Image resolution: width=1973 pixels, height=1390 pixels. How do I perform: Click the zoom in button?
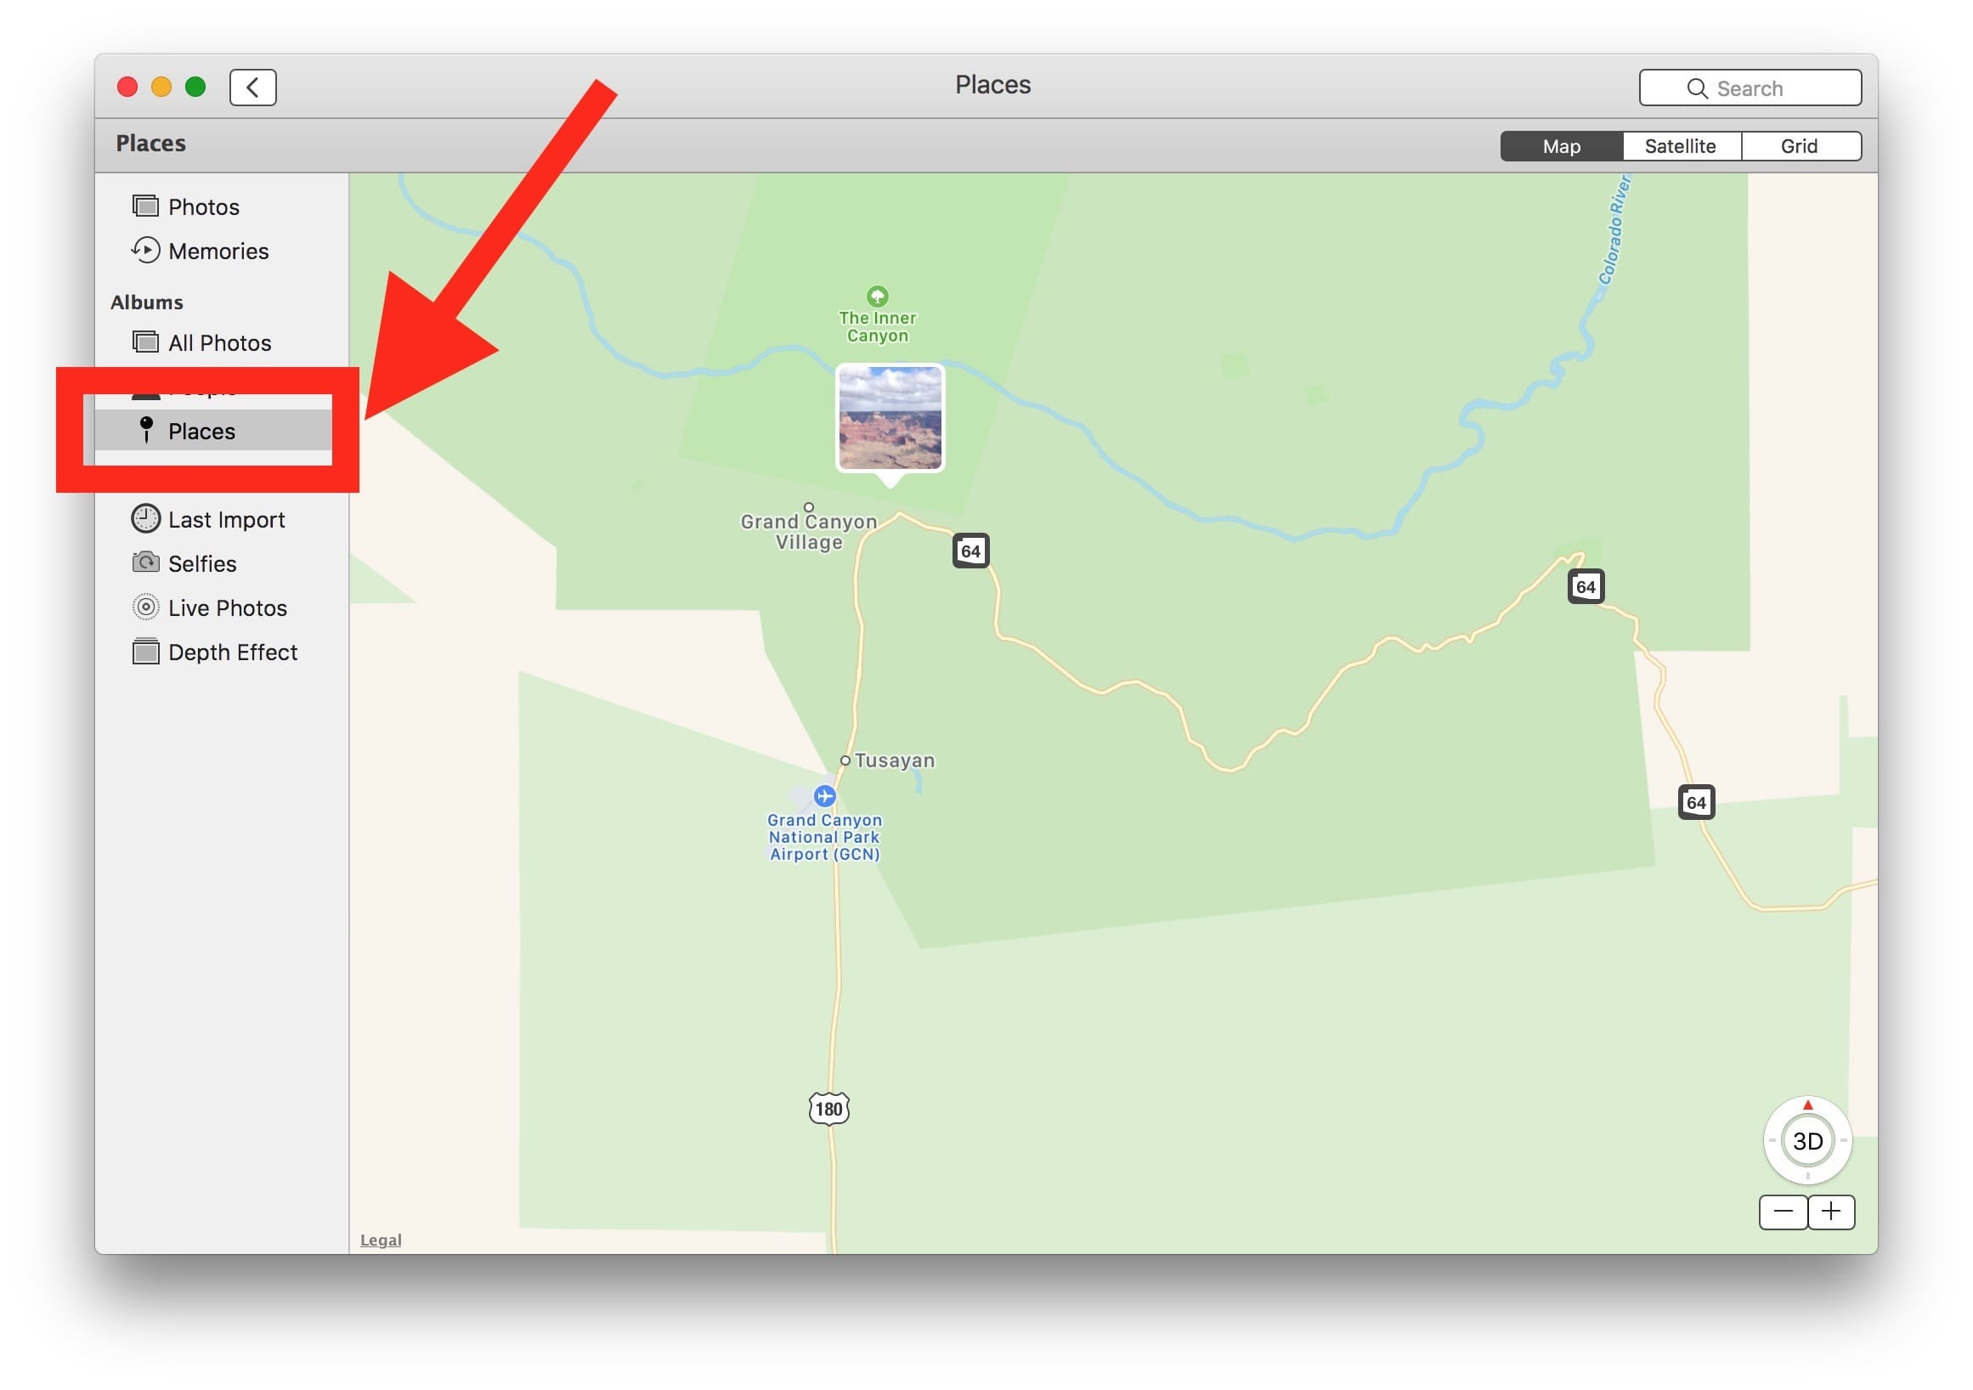[1832, 1210]
